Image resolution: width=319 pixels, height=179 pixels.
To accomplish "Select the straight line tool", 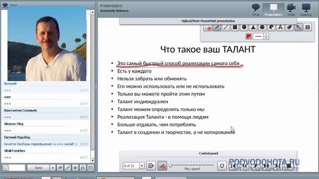I will [226, 27].
